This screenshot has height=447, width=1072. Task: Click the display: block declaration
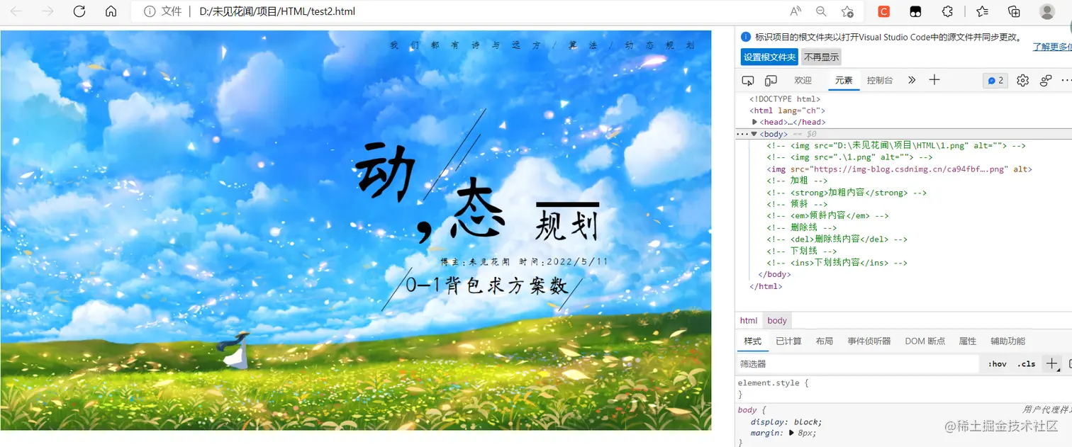(x=786, y=421)
